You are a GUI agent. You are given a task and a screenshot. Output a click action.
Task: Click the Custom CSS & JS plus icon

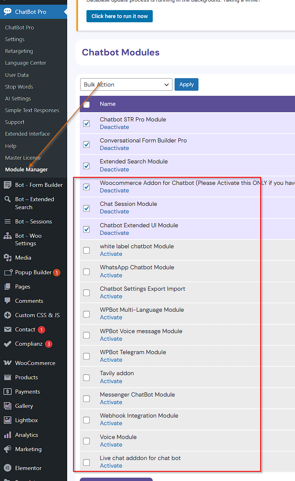point(8,315)
